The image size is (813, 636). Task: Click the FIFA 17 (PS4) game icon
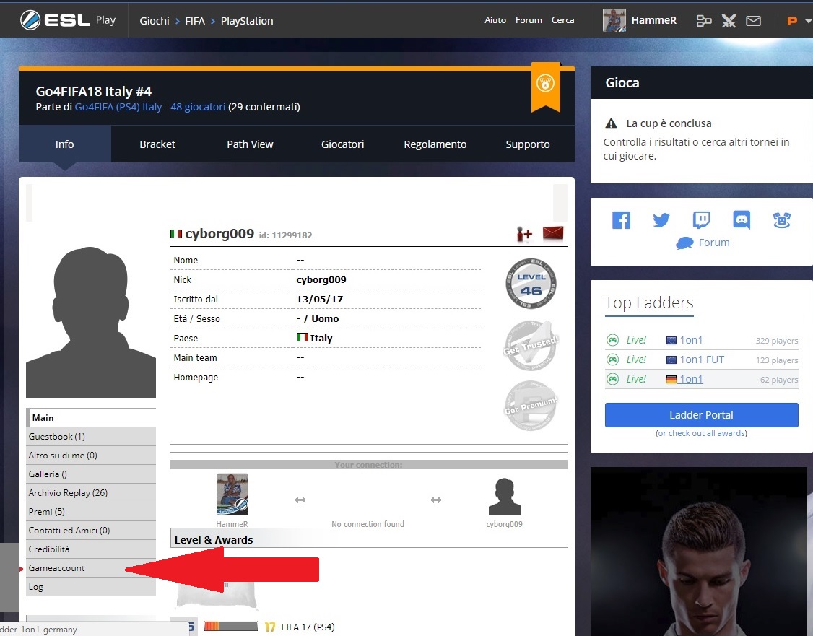270,627
